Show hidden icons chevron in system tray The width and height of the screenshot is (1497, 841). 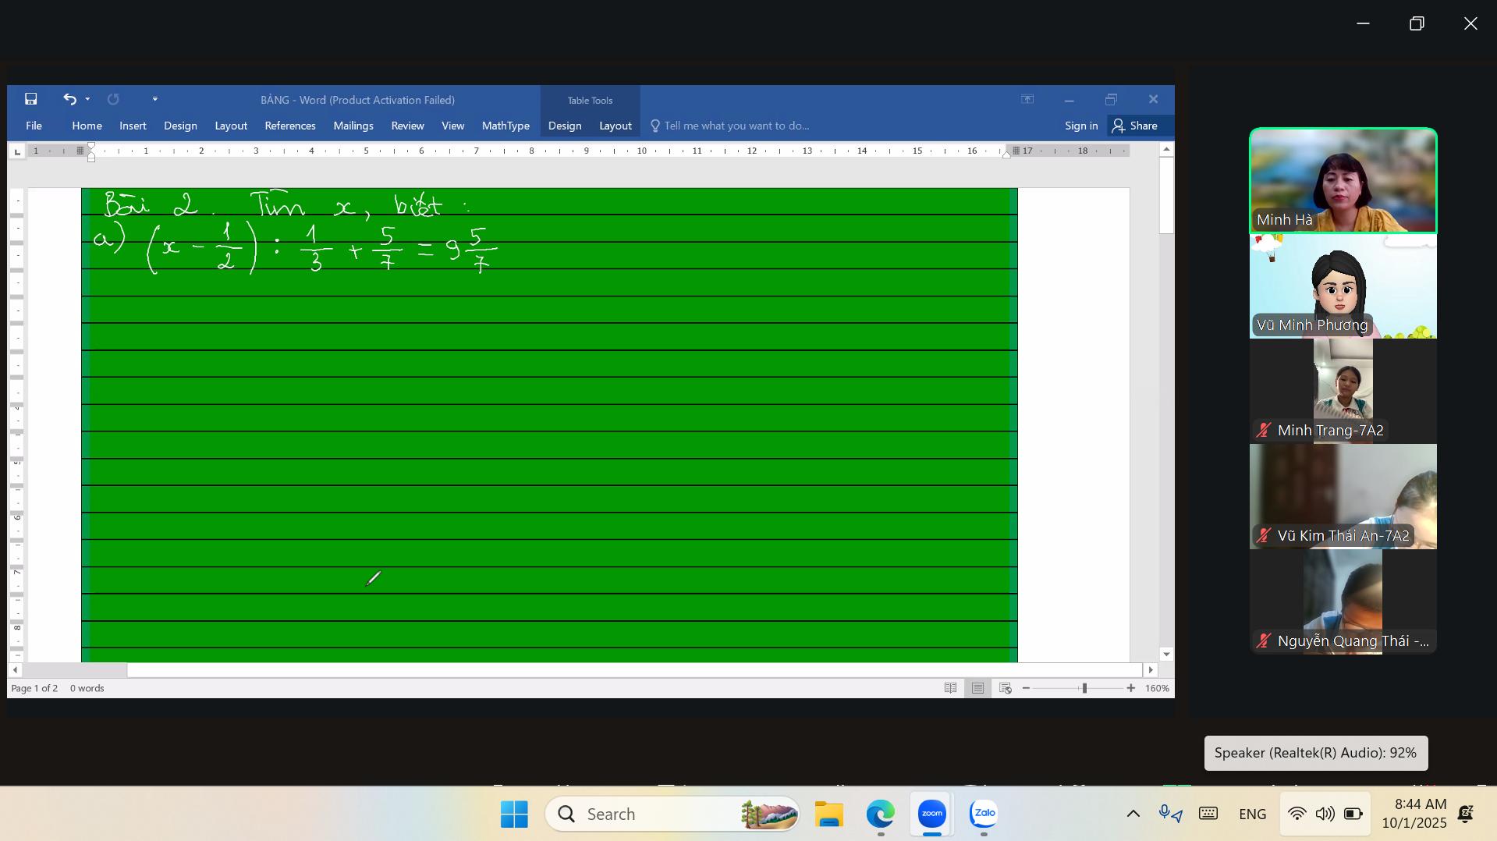tap(1133, 814)
